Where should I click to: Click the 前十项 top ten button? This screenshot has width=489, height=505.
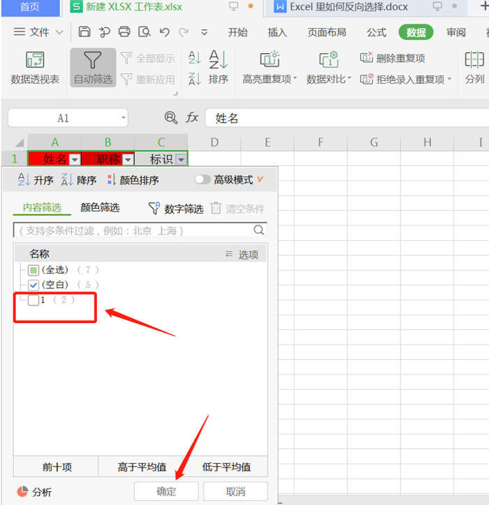pos(57,467)
